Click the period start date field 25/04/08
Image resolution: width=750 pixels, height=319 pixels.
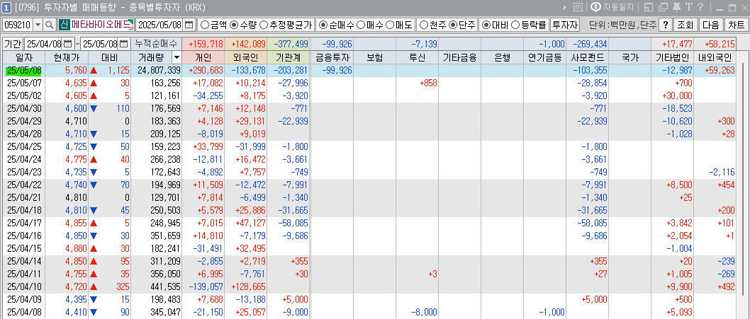pyautogui.click(x=43, y=44)
